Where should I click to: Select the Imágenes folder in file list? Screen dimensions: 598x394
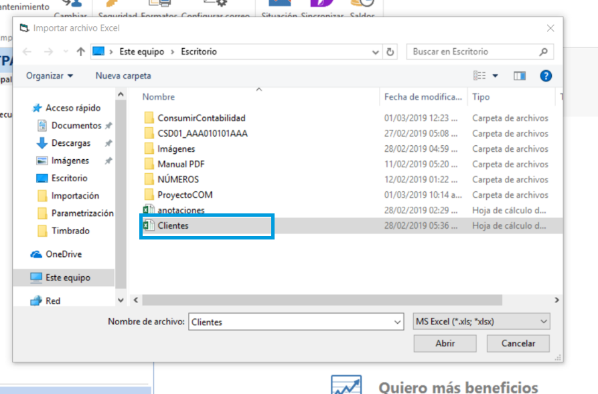176,149
